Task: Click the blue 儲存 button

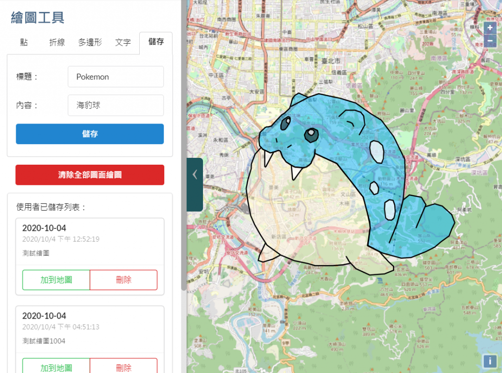Action: click(x=90, y=134)
